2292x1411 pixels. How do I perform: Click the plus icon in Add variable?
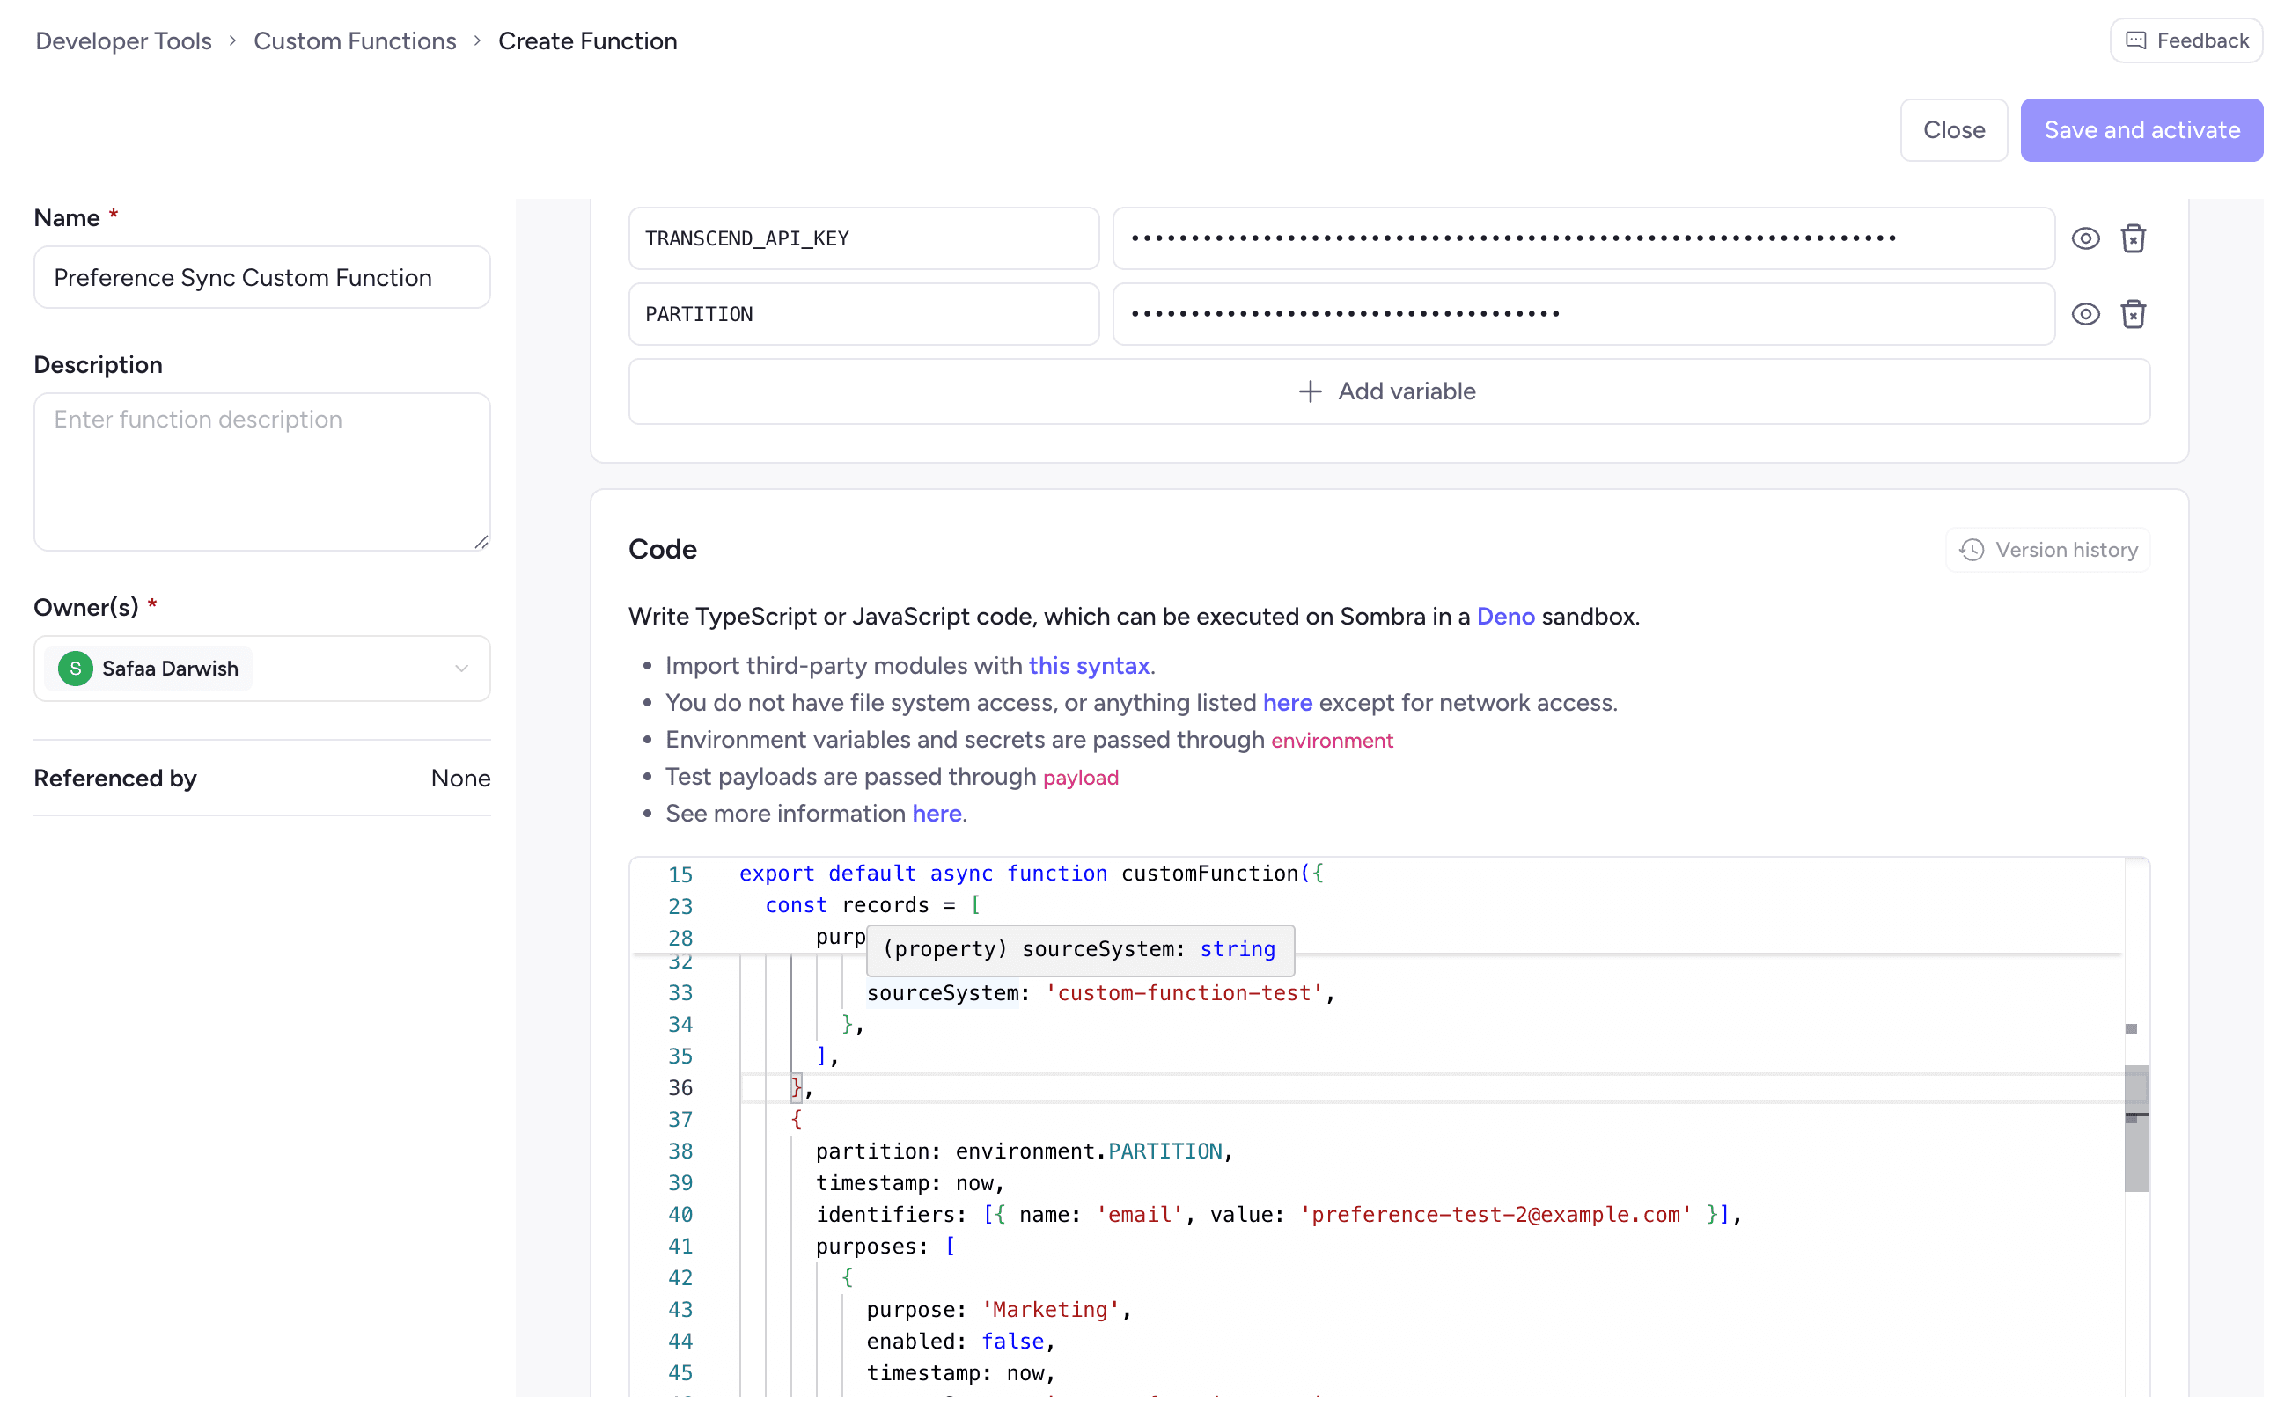pyautogui.click(x=1310, y=391)
